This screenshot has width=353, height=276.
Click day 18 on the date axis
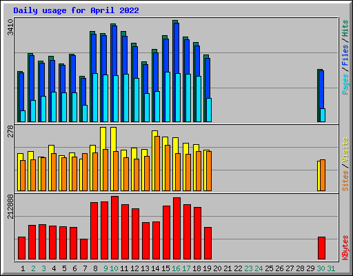(196, 268)
